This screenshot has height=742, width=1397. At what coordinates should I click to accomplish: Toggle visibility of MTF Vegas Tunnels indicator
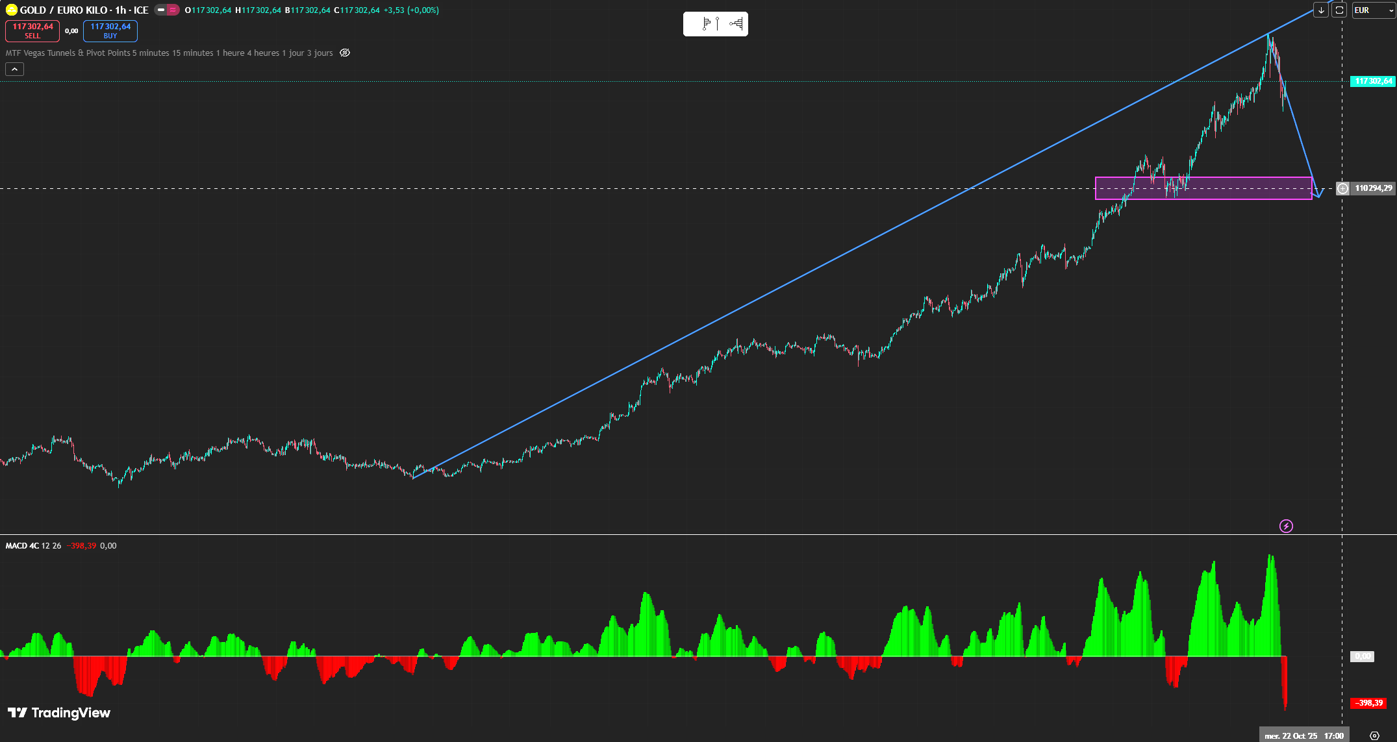point(345,53)
